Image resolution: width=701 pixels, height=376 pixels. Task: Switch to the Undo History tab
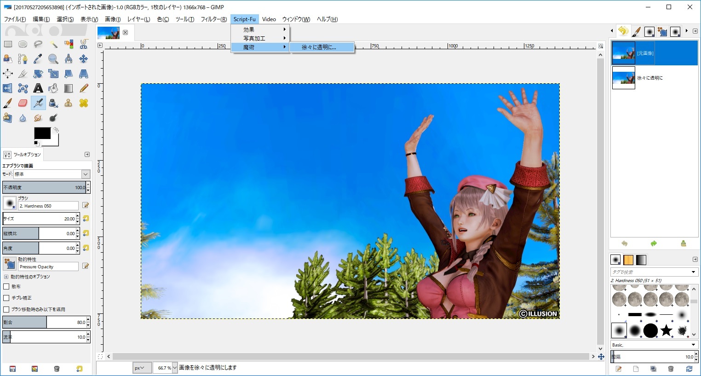pos(623,31)
